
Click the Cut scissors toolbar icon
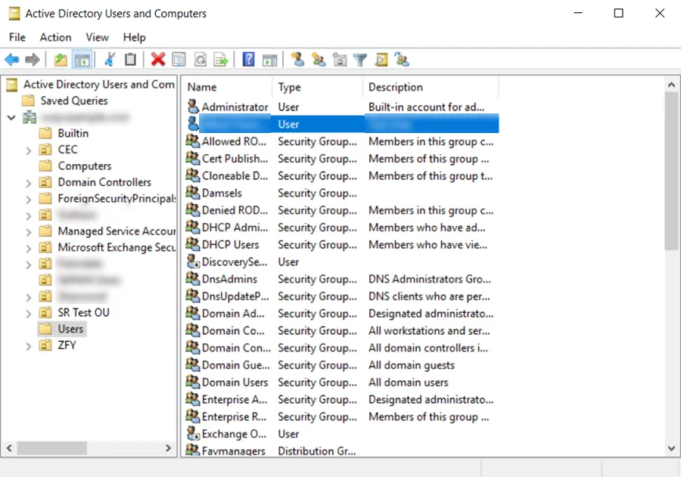(x=110, y=60)
